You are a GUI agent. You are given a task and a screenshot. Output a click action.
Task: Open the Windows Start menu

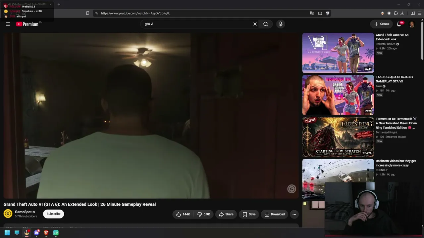pyautogui.click(x=7, y=233)
